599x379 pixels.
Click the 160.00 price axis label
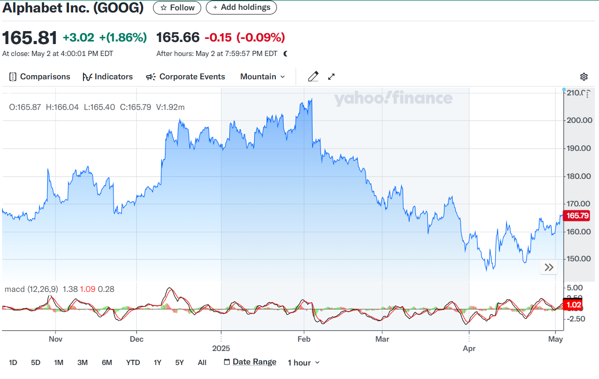[x=579, y=232]
